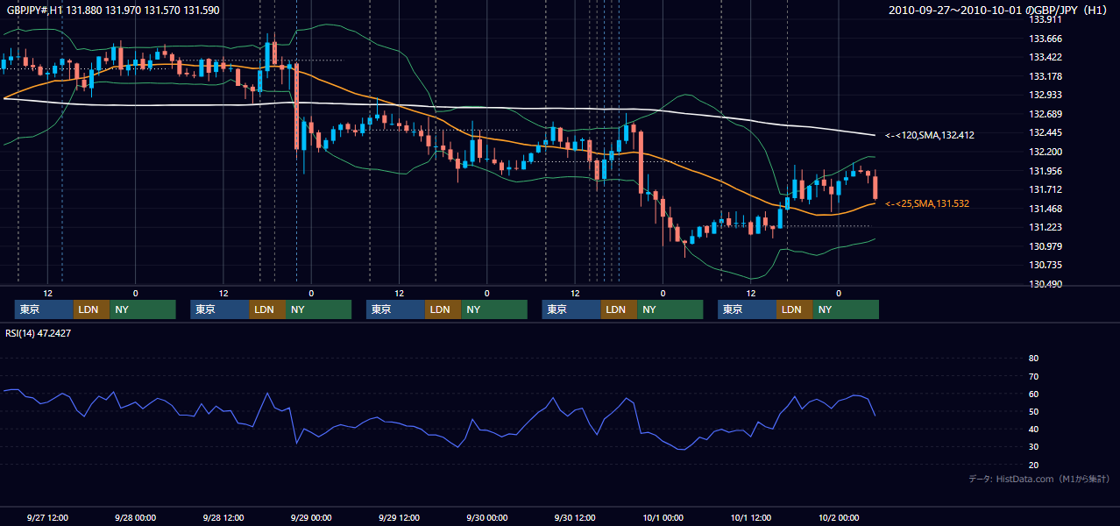Viewport: 1120px width, 526px height.
Task: Click RSI scale value 70
Action: coord(1033,376)
